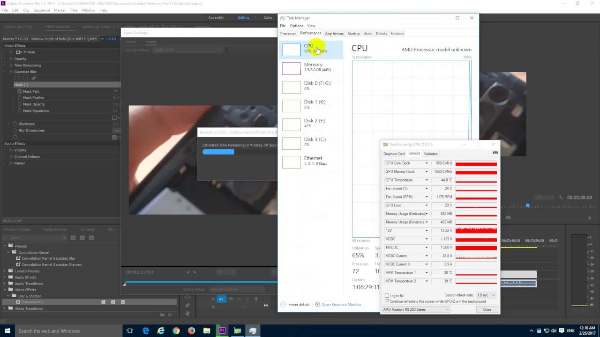Collapse the Blur & Sharpen folder

[x=8, y=296]
